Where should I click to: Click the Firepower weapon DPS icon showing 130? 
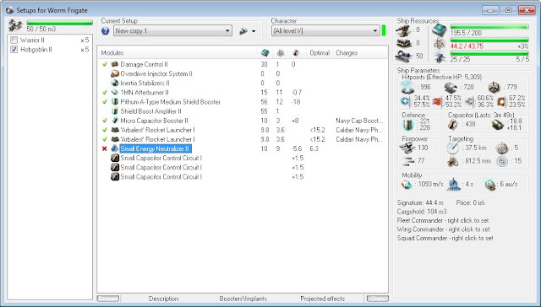407,148
